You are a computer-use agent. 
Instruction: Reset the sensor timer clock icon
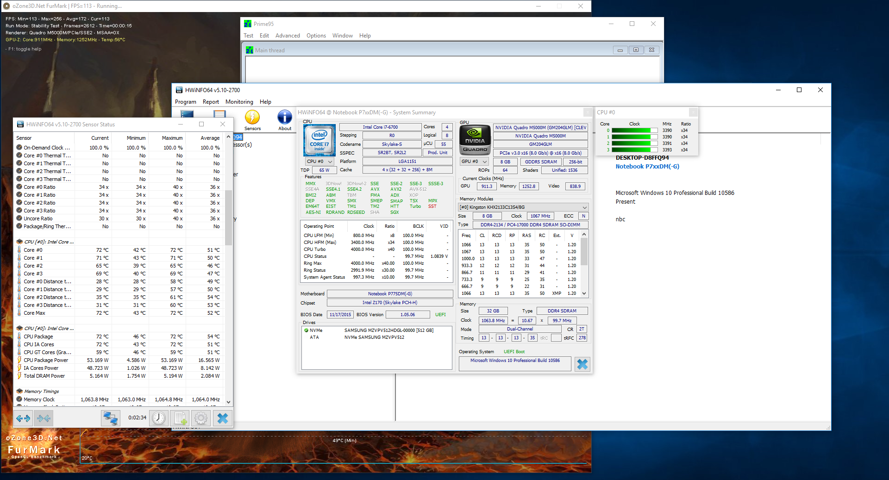point(159,418)
